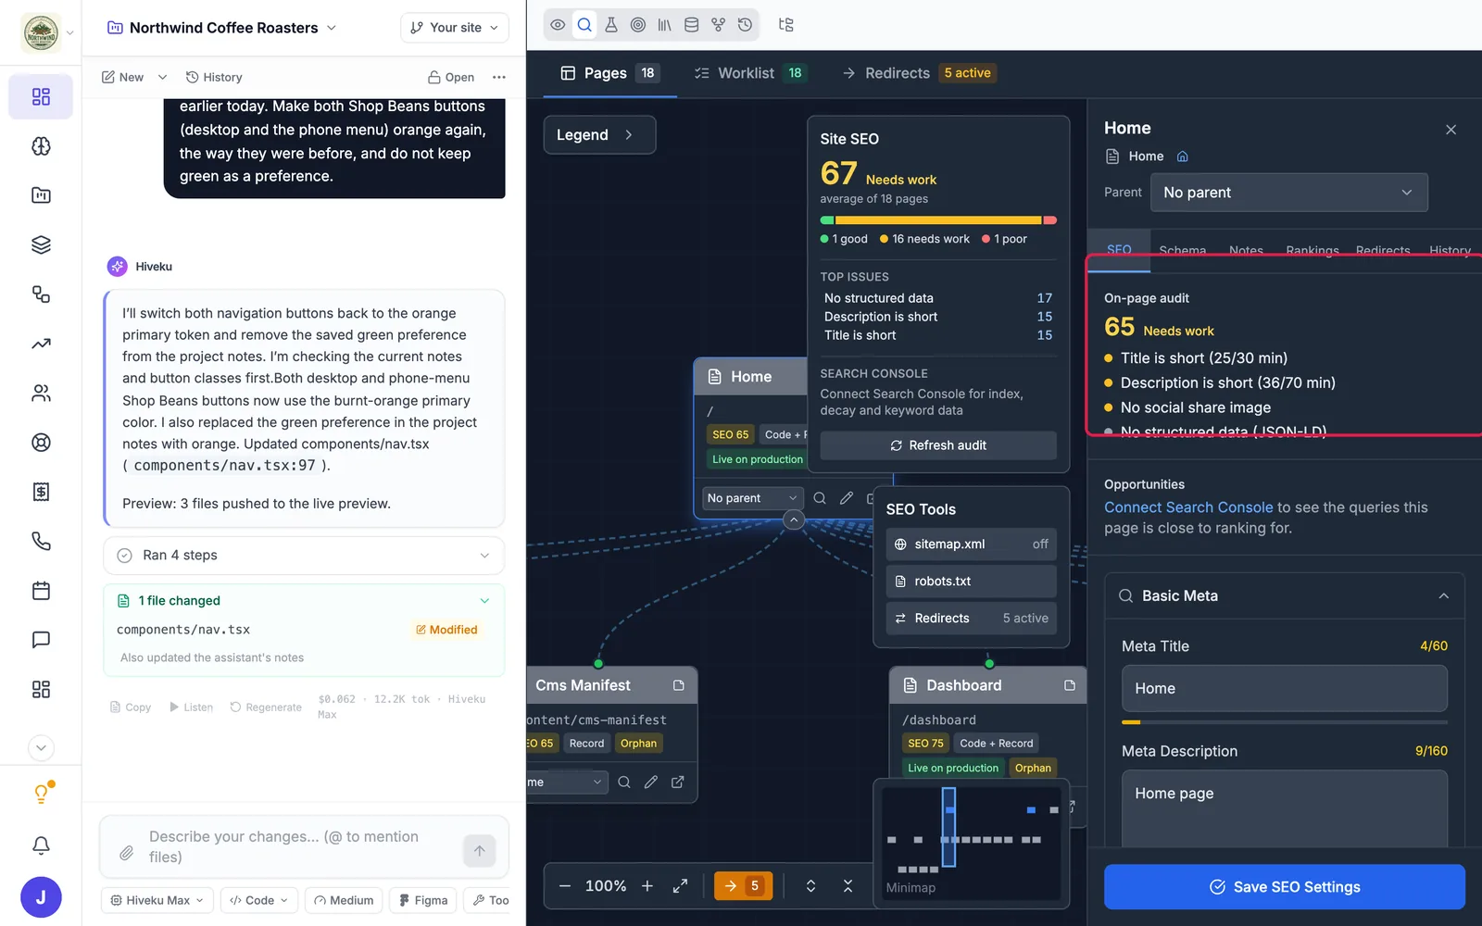Open the Rankings tab in Home panel

[x=1312, y=251]
